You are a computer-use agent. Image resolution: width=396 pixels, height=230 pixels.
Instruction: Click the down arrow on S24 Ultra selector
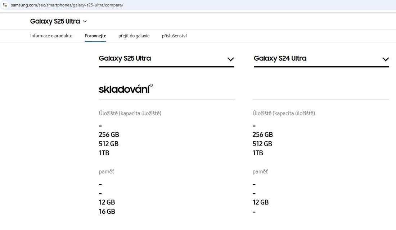pyautogui.click(x=386, y=59)
